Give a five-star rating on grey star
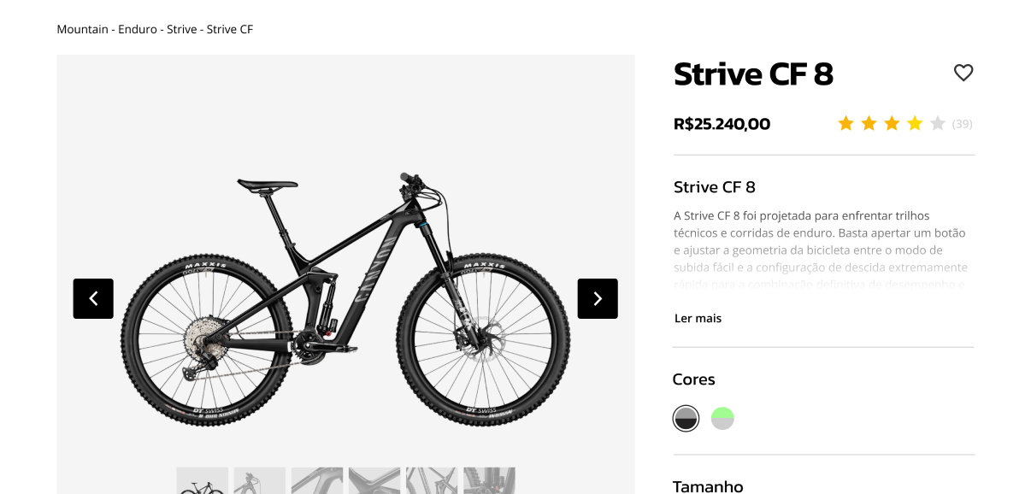1031x494 pixels. click(938, 124)
